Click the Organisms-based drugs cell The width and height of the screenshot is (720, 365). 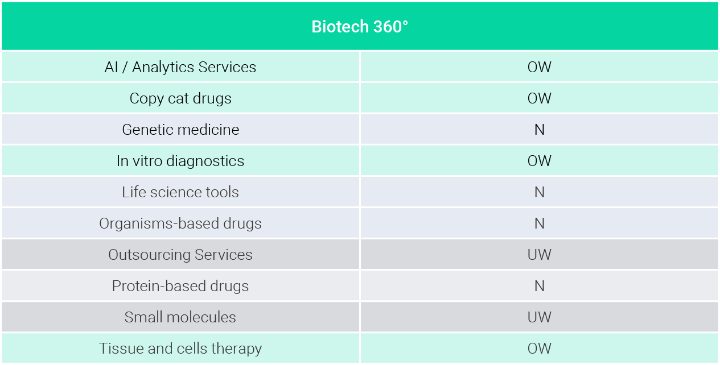click(180, 223)
